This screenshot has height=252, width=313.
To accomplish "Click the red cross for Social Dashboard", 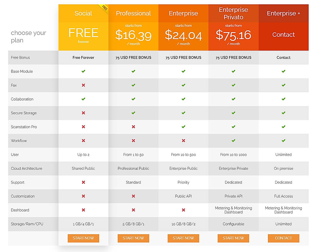I will pos(83,210).
